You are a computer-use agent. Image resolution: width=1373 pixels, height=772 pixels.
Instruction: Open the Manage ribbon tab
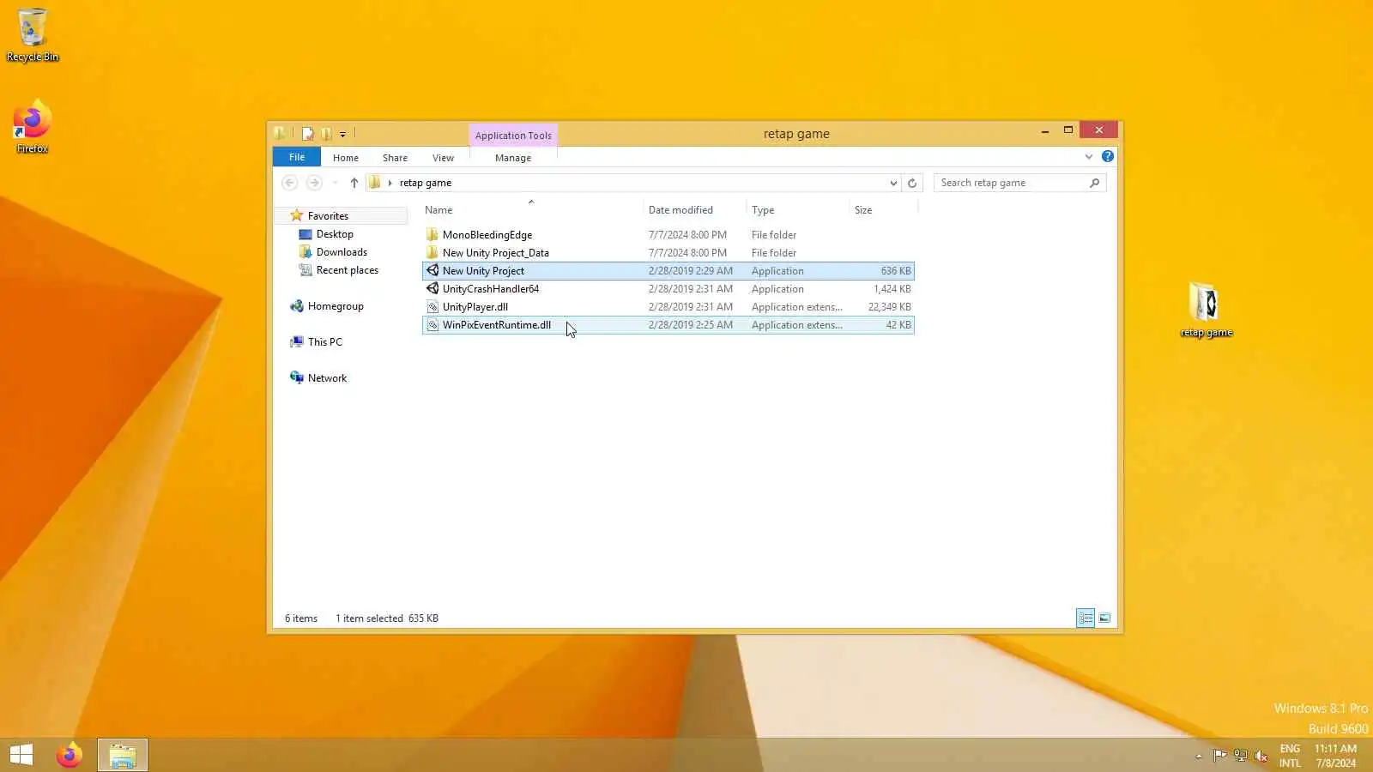pos(513,158)
